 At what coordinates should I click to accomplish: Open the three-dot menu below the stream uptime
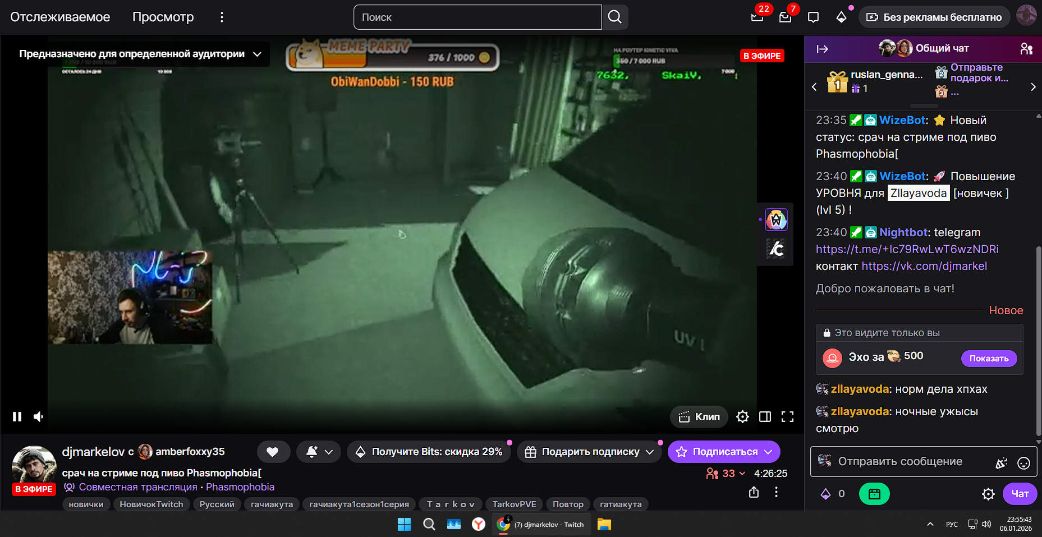776,492
